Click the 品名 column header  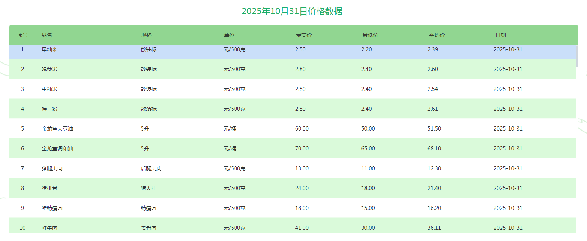tap(47, 35)
